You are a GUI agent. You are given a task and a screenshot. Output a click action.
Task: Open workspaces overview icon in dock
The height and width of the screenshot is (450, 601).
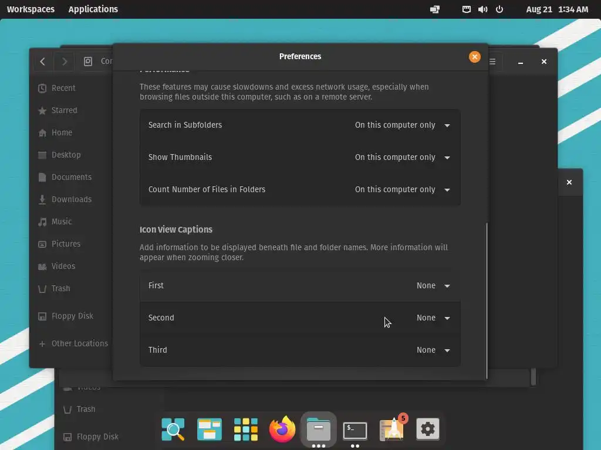[x=210, y=429]
